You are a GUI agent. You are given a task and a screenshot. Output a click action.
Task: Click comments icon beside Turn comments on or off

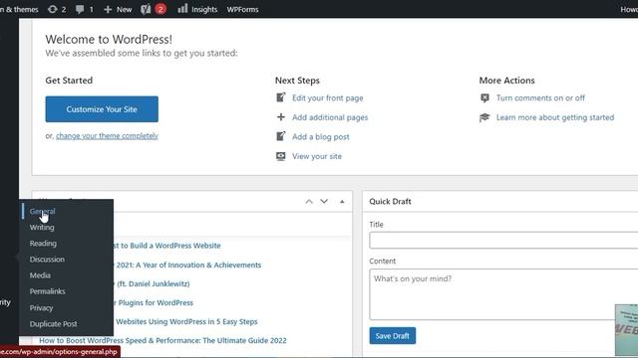(x=484, y=97)
